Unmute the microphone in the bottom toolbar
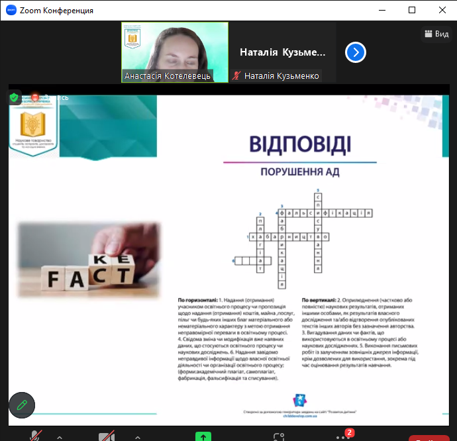Screen dimensions: 457x441 tap(36, 436)
